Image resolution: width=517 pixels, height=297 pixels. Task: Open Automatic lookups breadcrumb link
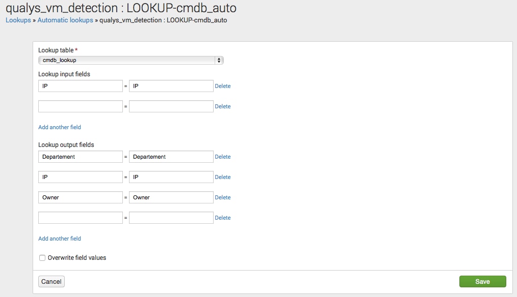[x=65, y=20]
